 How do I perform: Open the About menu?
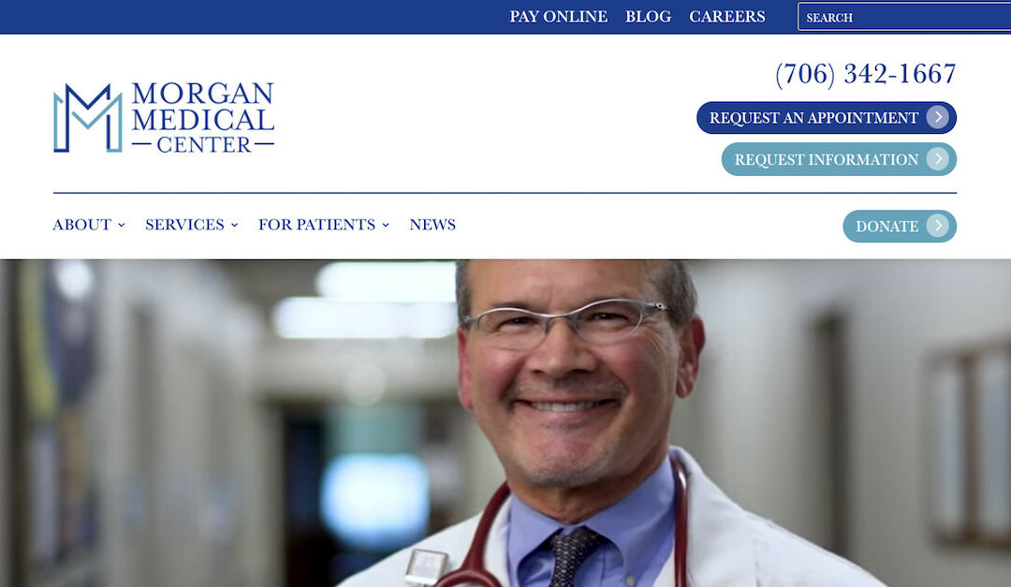[81, 225]
